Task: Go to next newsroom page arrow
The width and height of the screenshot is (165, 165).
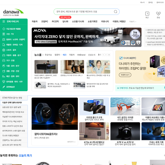Action: 106,55
